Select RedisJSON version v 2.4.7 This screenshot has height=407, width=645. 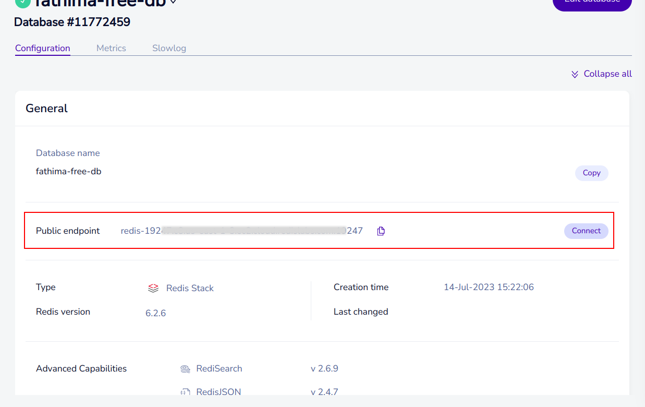324,392
